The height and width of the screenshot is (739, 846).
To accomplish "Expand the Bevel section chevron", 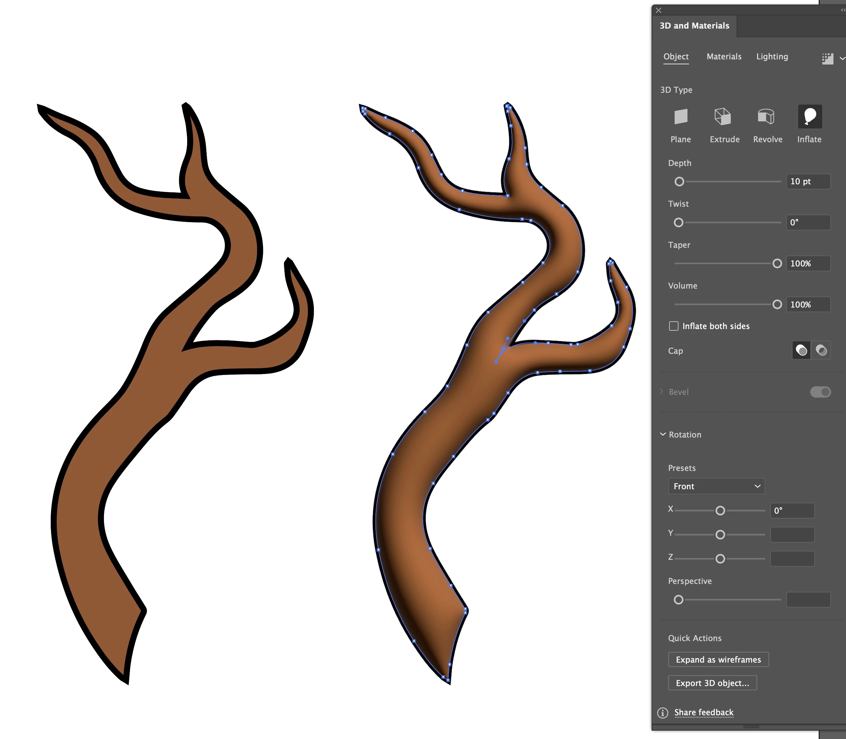I will click(662, 392).
